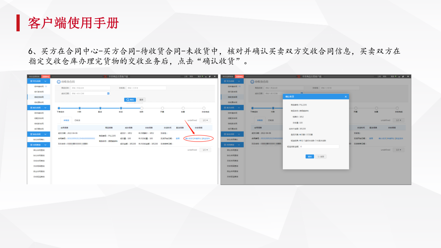Open 待收票合同 under 买方合同 in left sidebar
This screenshot has width=441, height=248.
coord(39,102)
